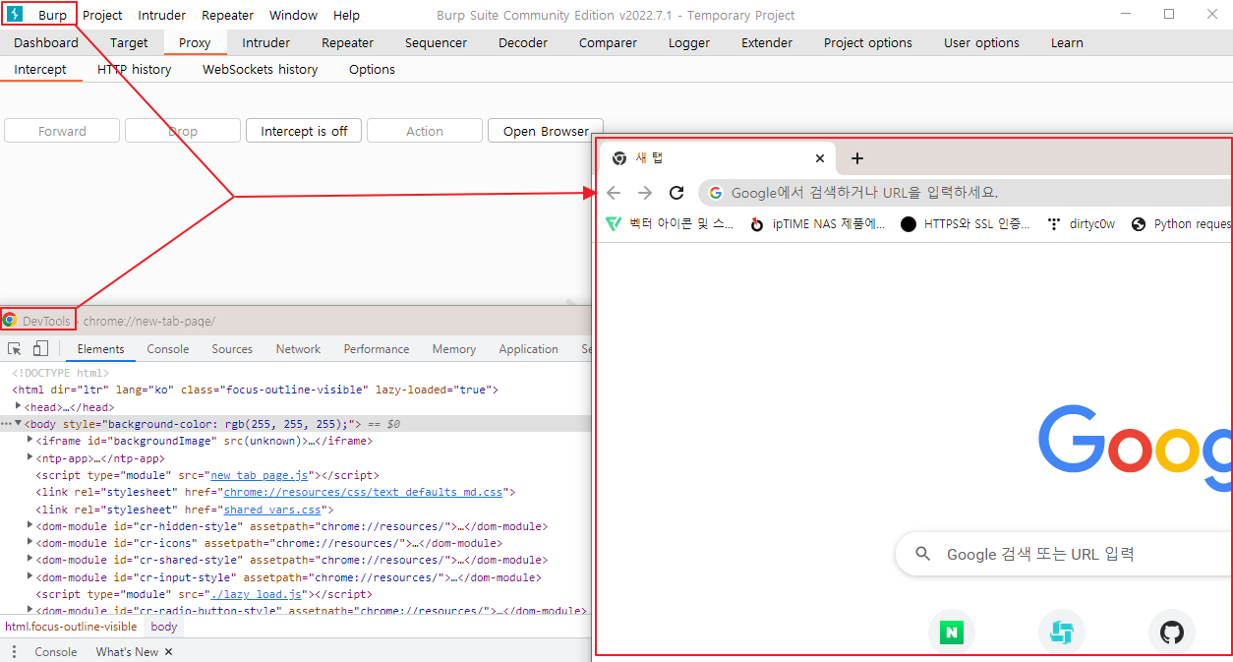Click the Drop button
Viewport: 1233px width, 662px height.
point(183,131)
